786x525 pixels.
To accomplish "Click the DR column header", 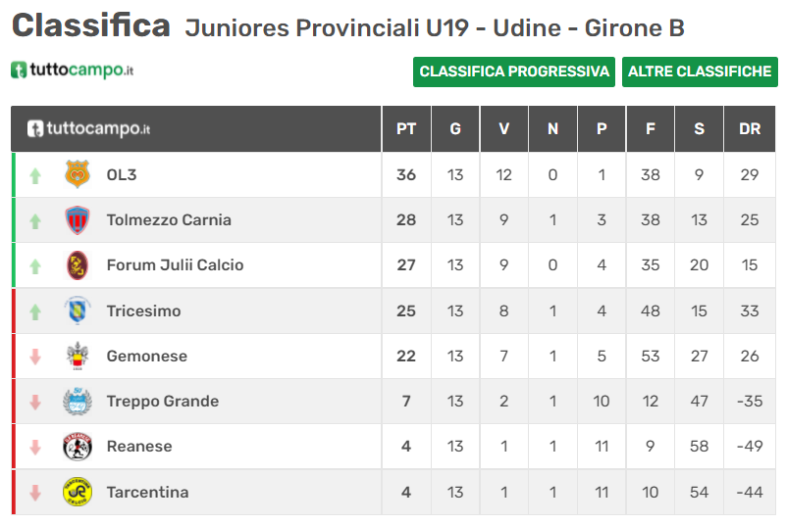I will [x=750, y=128].
